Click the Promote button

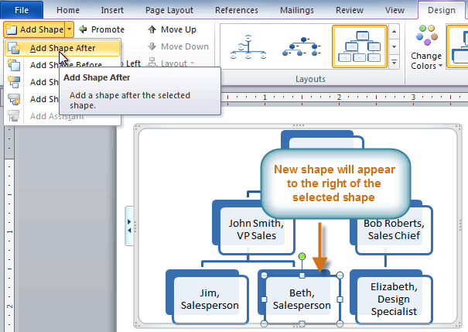[x=101, y=29]
